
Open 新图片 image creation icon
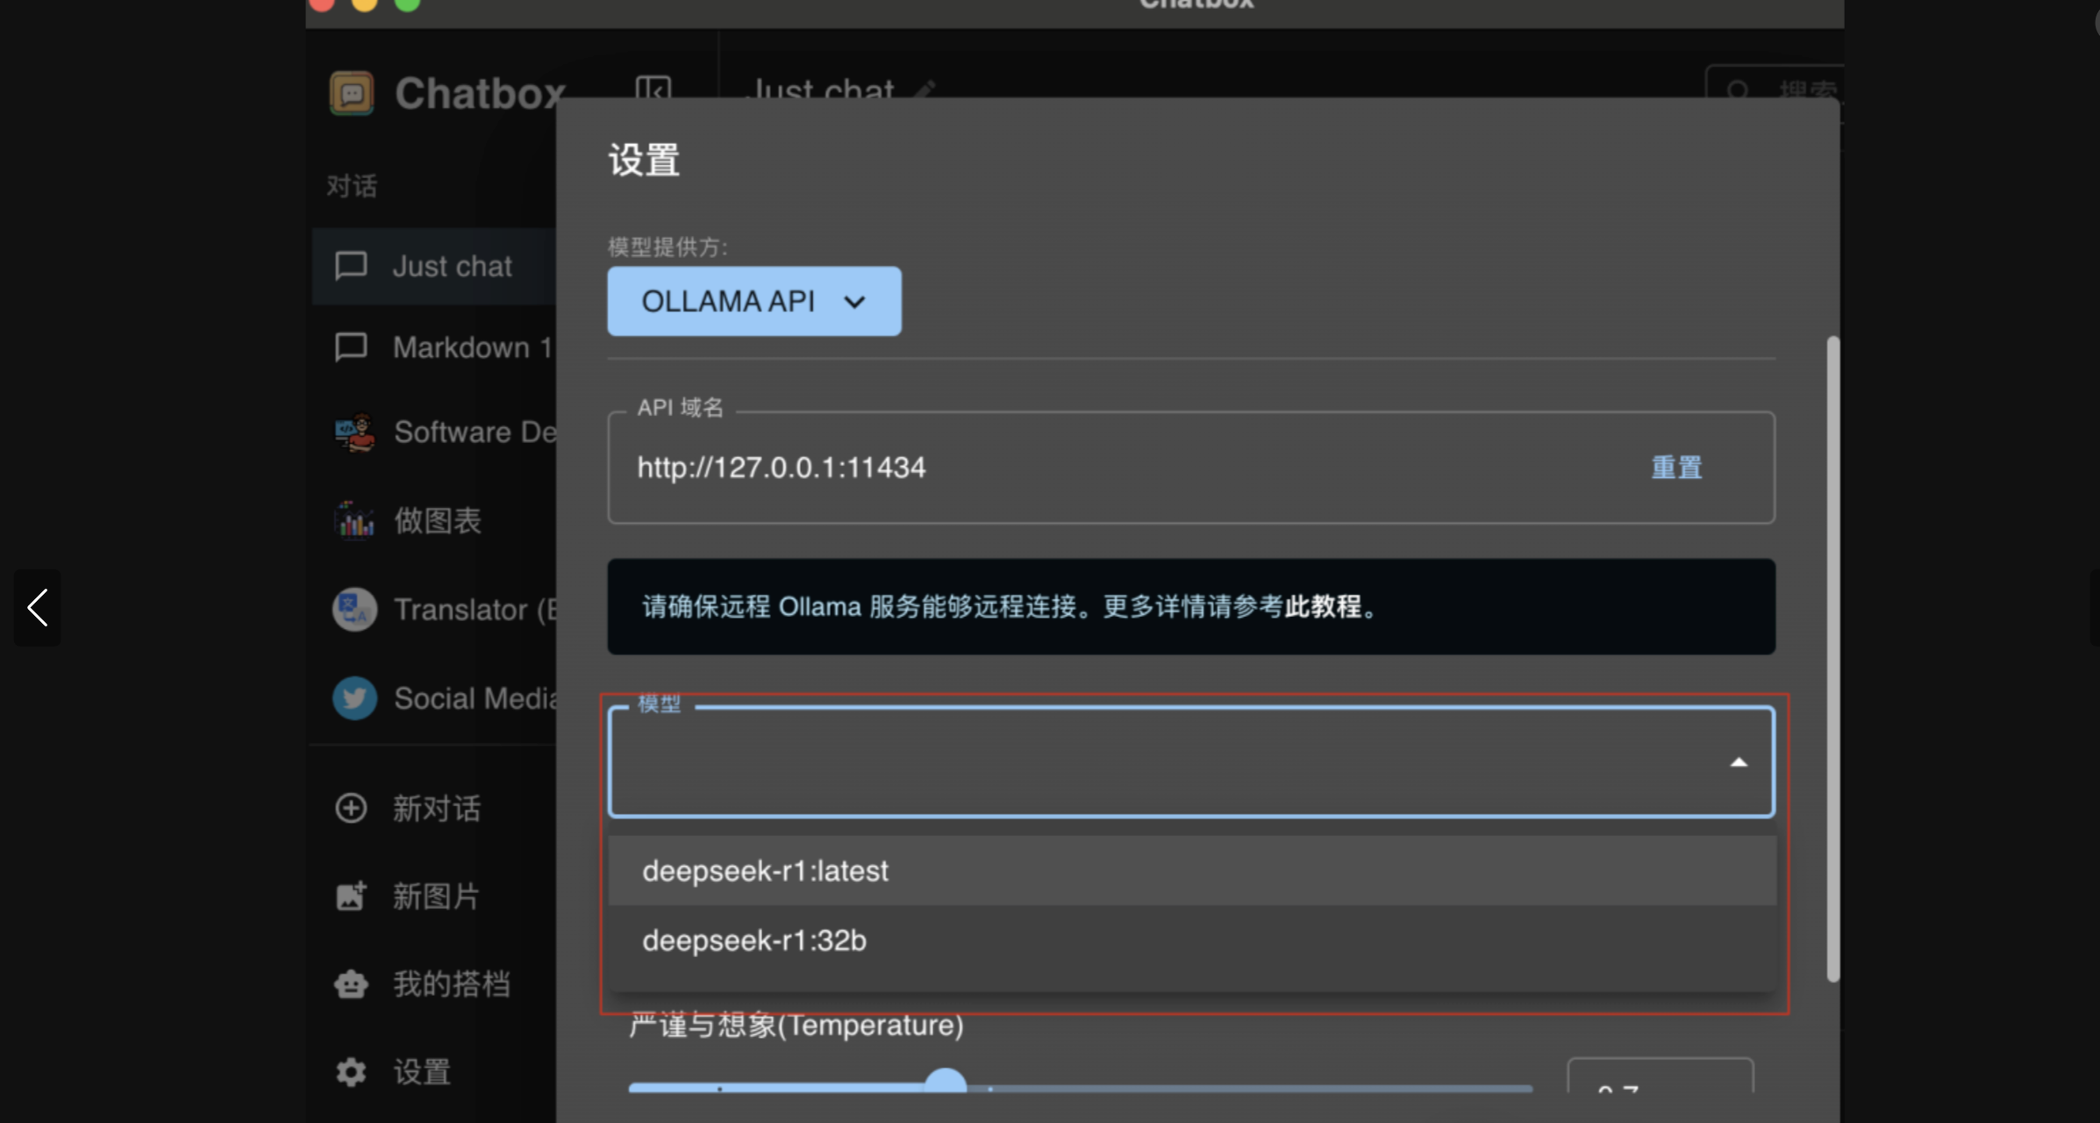[350, 895]
